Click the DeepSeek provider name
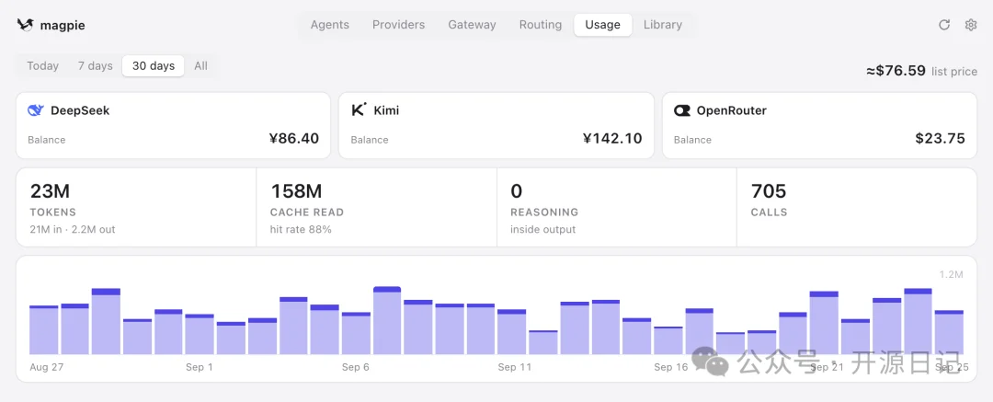The height and width of the screenshot is (402, 993). click(x=80, y=110)
